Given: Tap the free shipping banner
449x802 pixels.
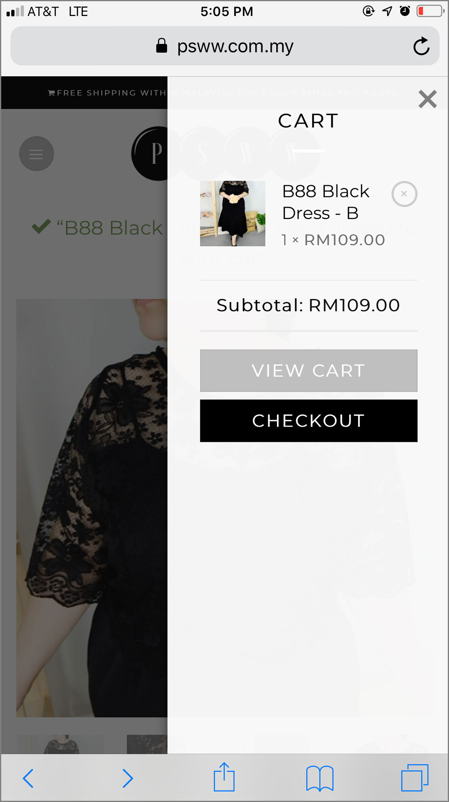Looking at the screenshot, I should coord(108,93).
